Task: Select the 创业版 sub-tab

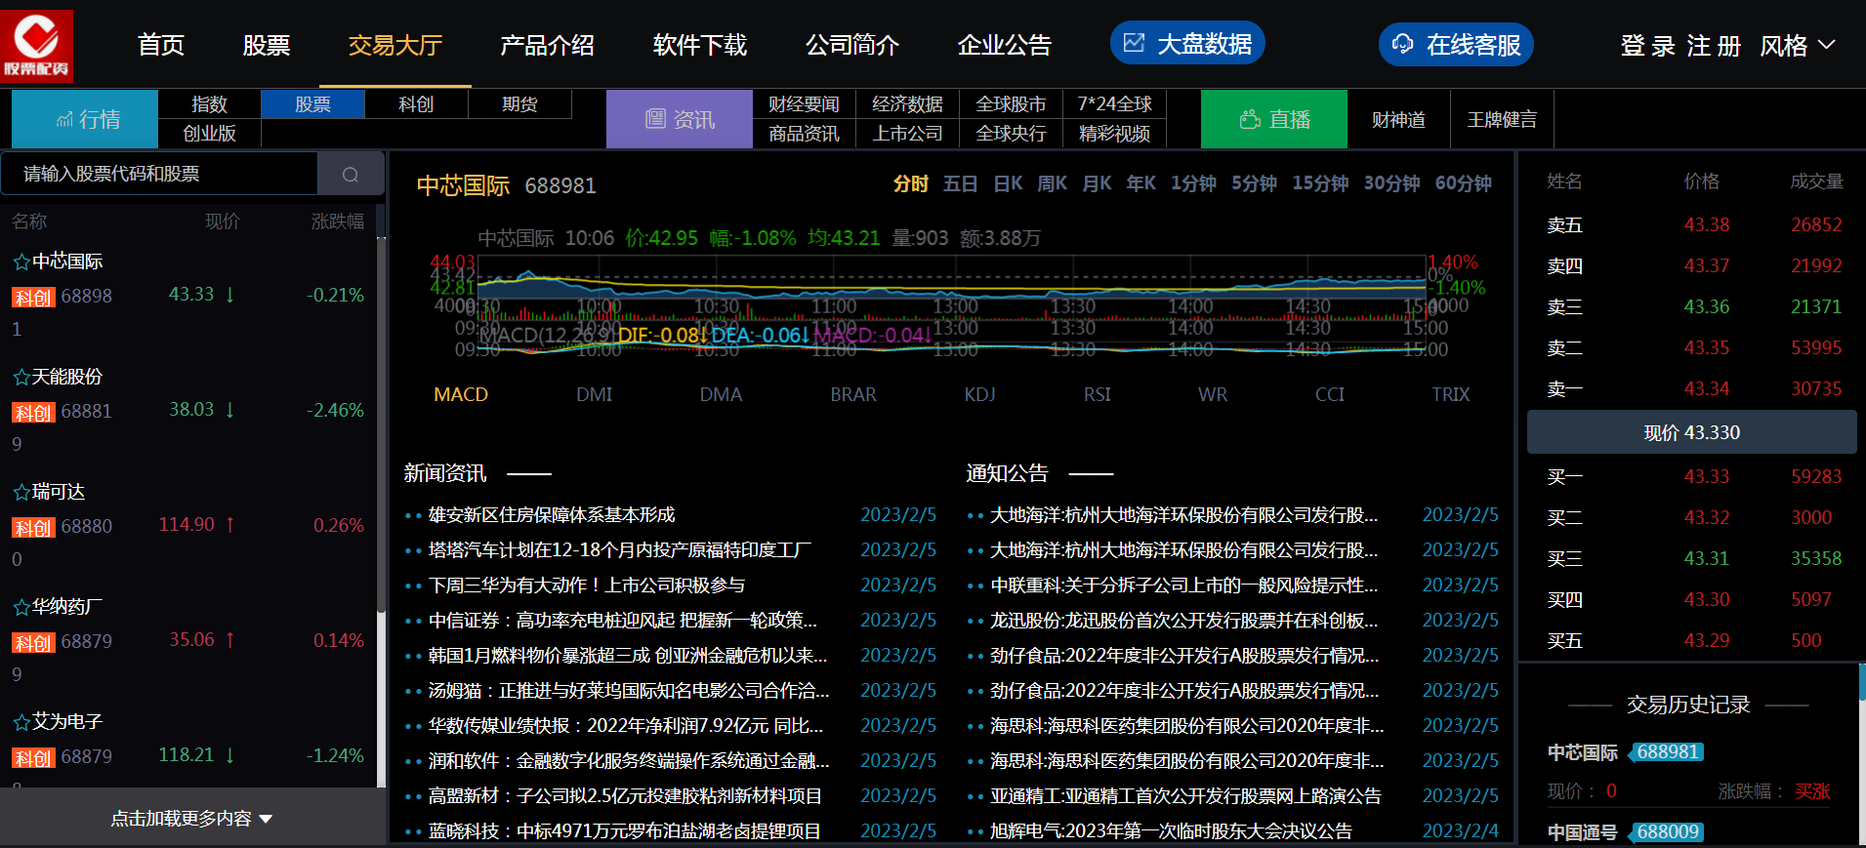Action: point(210,134)
